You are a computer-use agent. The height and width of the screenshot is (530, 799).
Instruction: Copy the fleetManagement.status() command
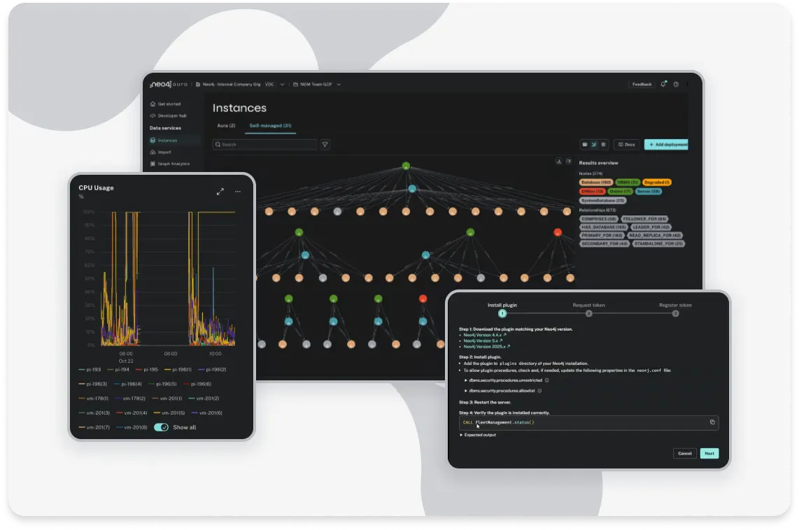pyautogui.click(x=712, y=422)
